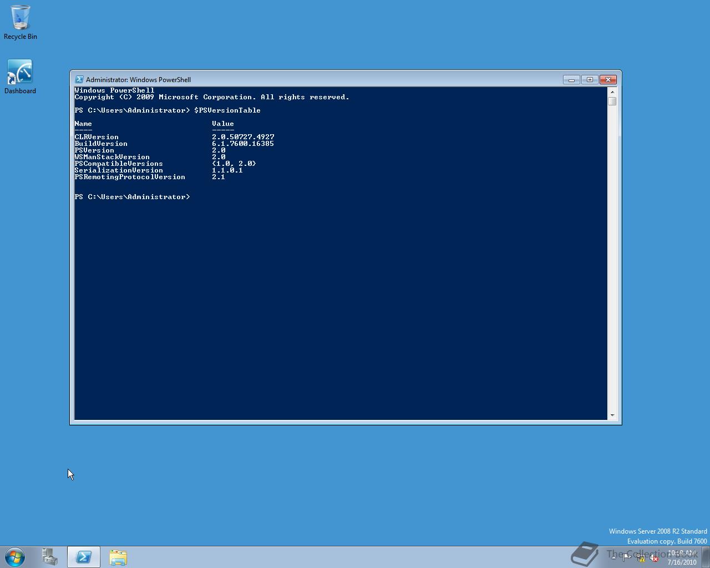Launch Server Manager from the taskbar
This screenshot has width=710, height=568.
[50, 557]
